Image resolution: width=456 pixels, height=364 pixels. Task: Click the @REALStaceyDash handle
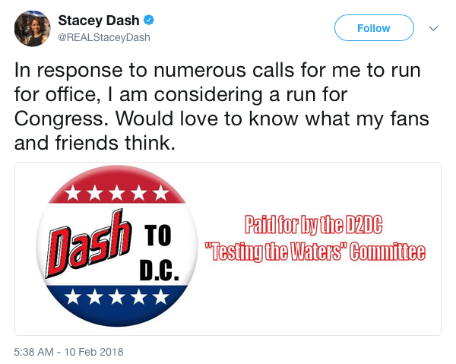pos(104,37)
